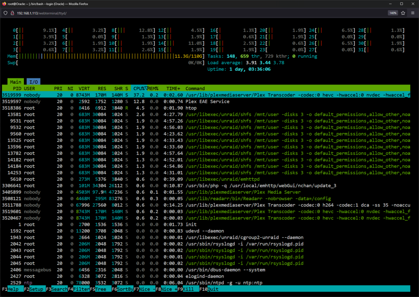The height and width of the screenshot is (297, 419).
Task: Sort processes by the CPU% column header
Action: tap(139, 88)
